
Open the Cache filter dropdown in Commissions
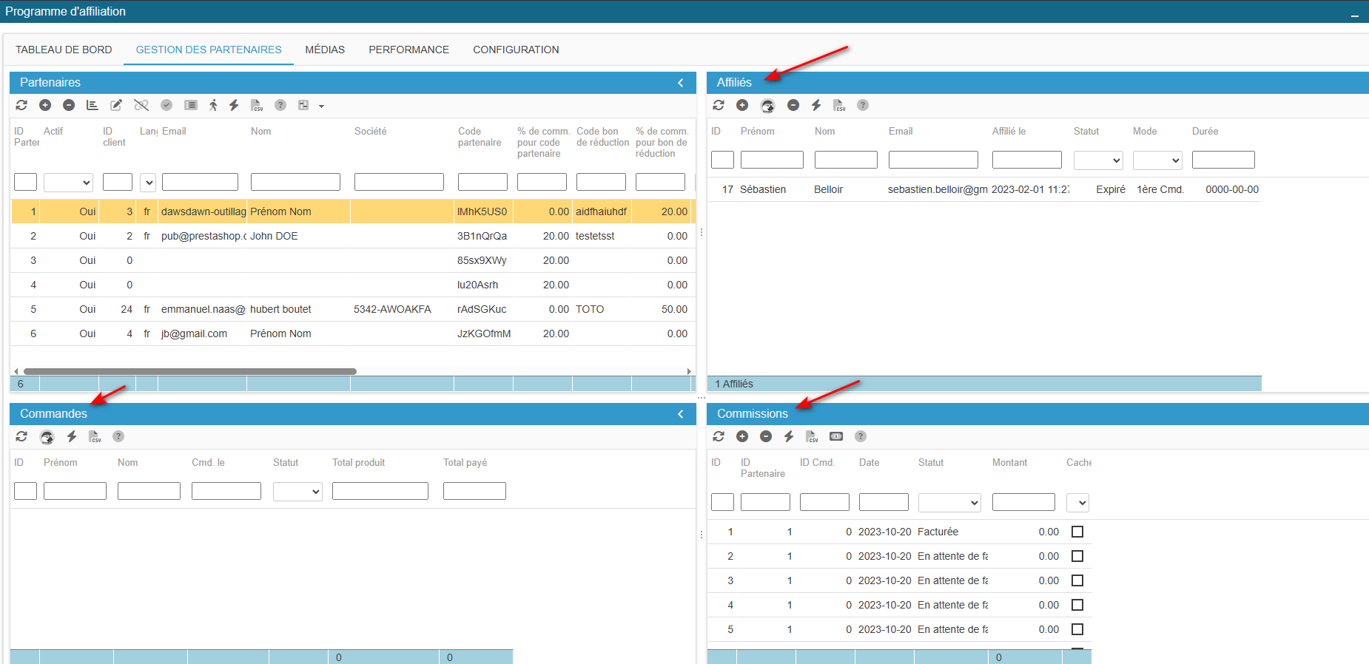tap(1077, 503)
